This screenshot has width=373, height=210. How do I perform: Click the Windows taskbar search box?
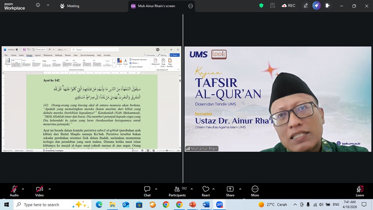[x=52, y=205]
